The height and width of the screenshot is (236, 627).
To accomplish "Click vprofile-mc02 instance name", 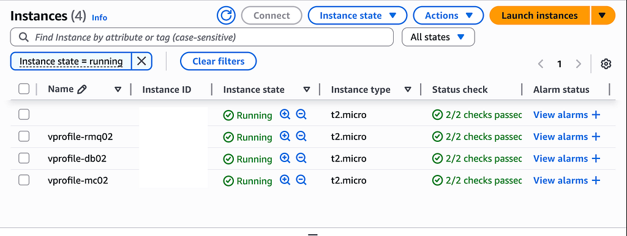I will (78, 180).
